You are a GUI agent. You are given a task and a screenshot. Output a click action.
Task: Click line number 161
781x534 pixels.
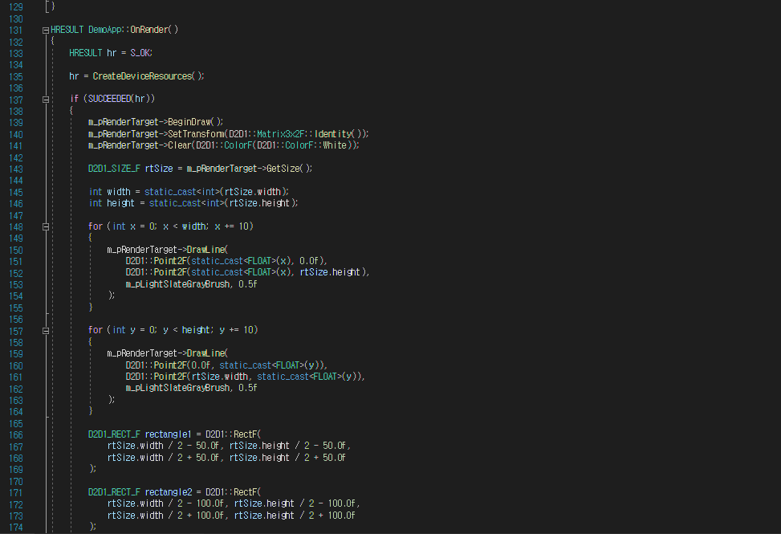(x=16, y=377)
